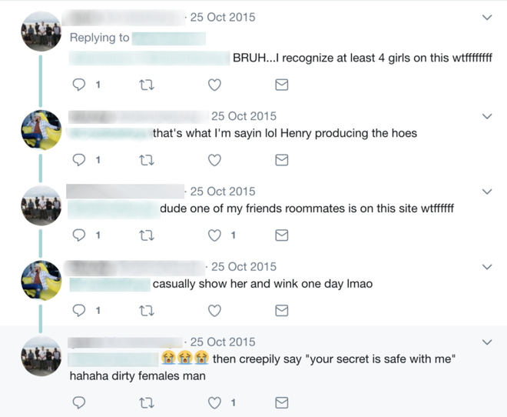Viewport: 507px width, 417px height.
Task: Retweet the 'your secret is safe' tweet
Action: click(x=146, y=402)
